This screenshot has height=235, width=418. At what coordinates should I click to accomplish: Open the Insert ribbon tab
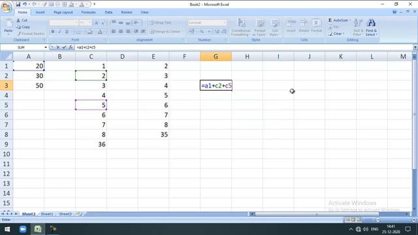click(40, 12)
